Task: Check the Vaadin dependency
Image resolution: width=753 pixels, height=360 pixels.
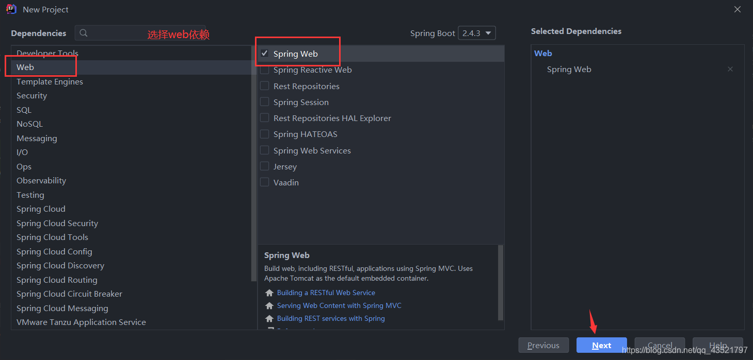Action: (265, 182)
